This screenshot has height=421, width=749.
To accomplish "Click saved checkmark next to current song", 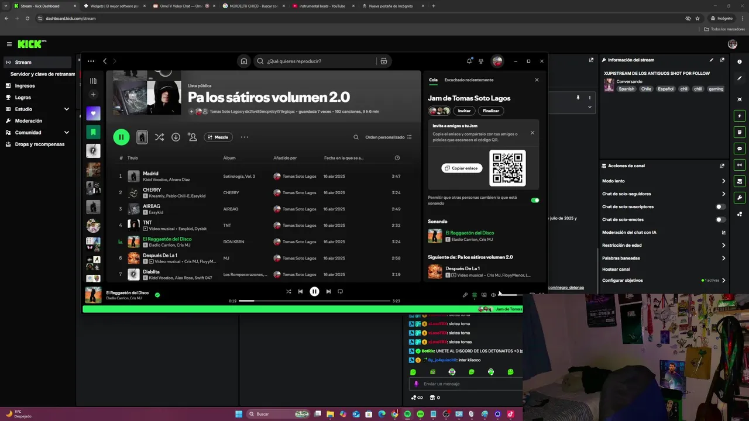I will (x=157, y=295).
